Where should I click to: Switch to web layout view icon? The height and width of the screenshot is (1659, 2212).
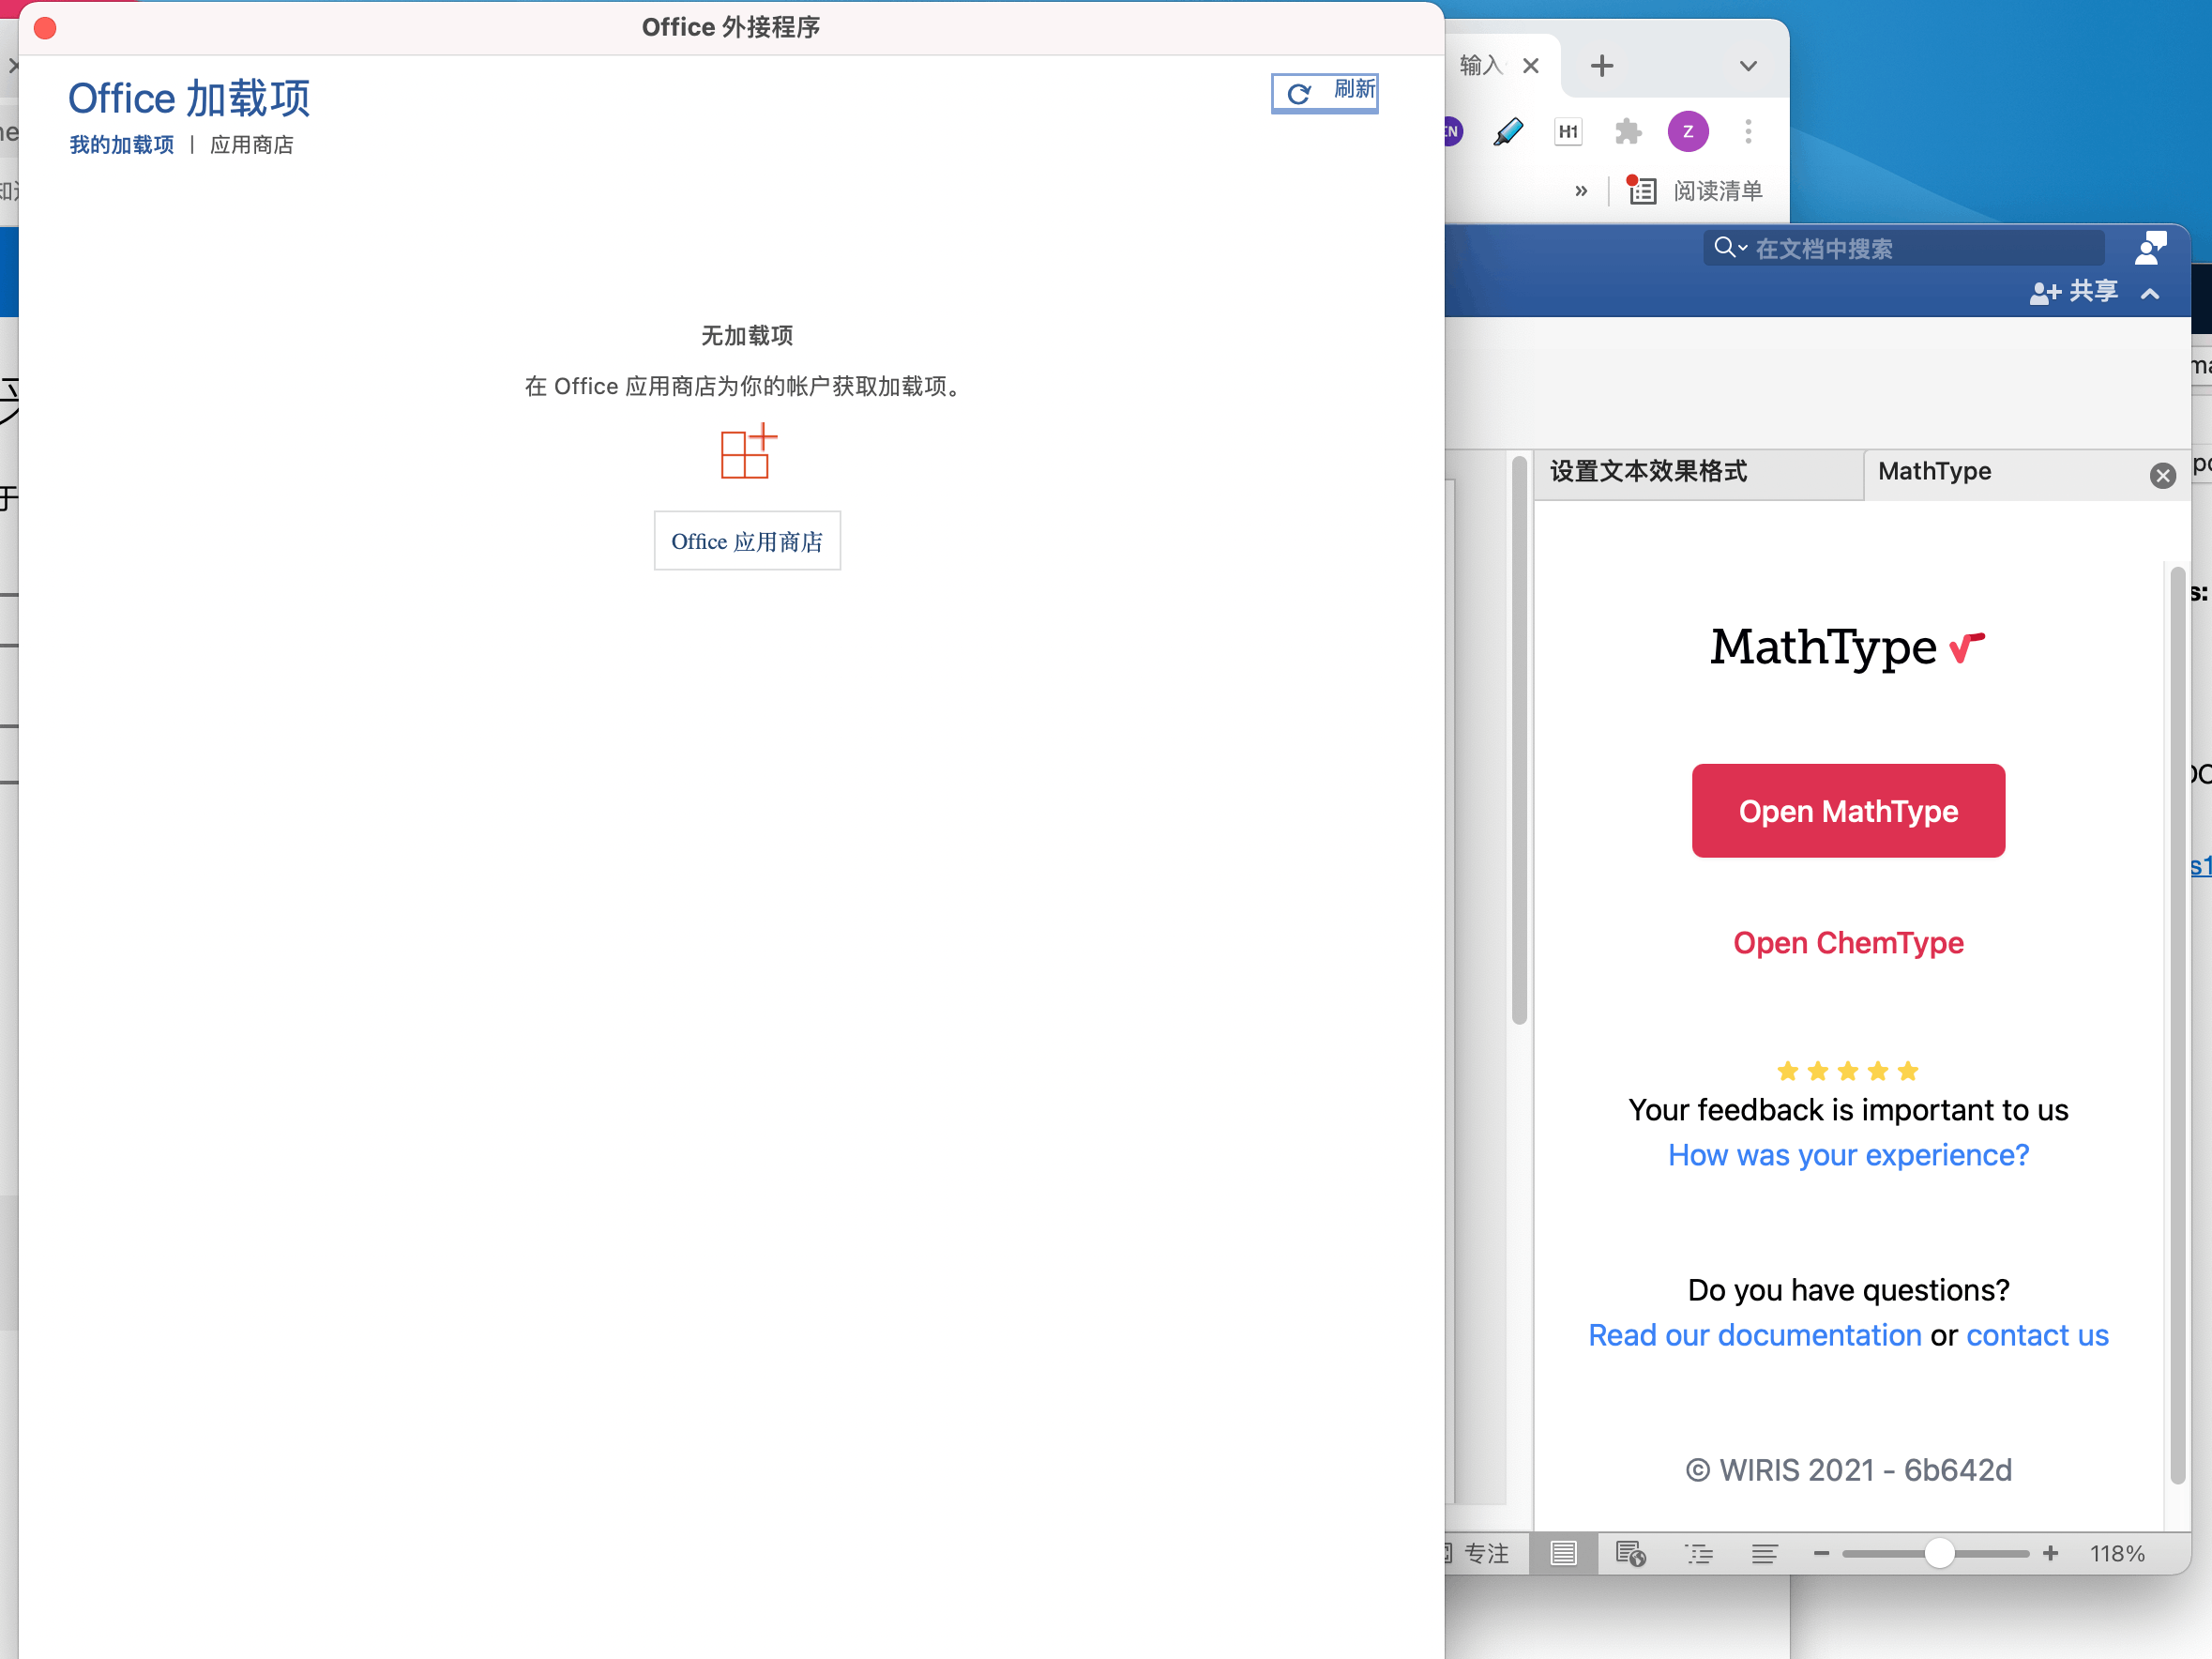pos(1631,1553)
